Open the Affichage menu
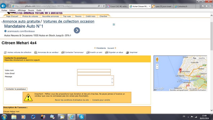213x120 pixels. point(22,10)
